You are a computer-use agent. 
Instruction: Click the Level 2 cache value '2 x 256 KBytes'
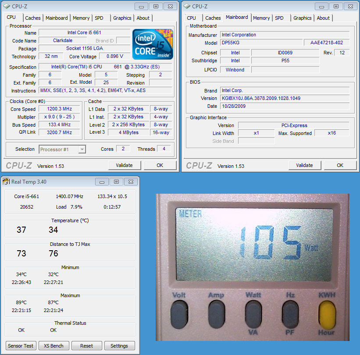point(128,124)
